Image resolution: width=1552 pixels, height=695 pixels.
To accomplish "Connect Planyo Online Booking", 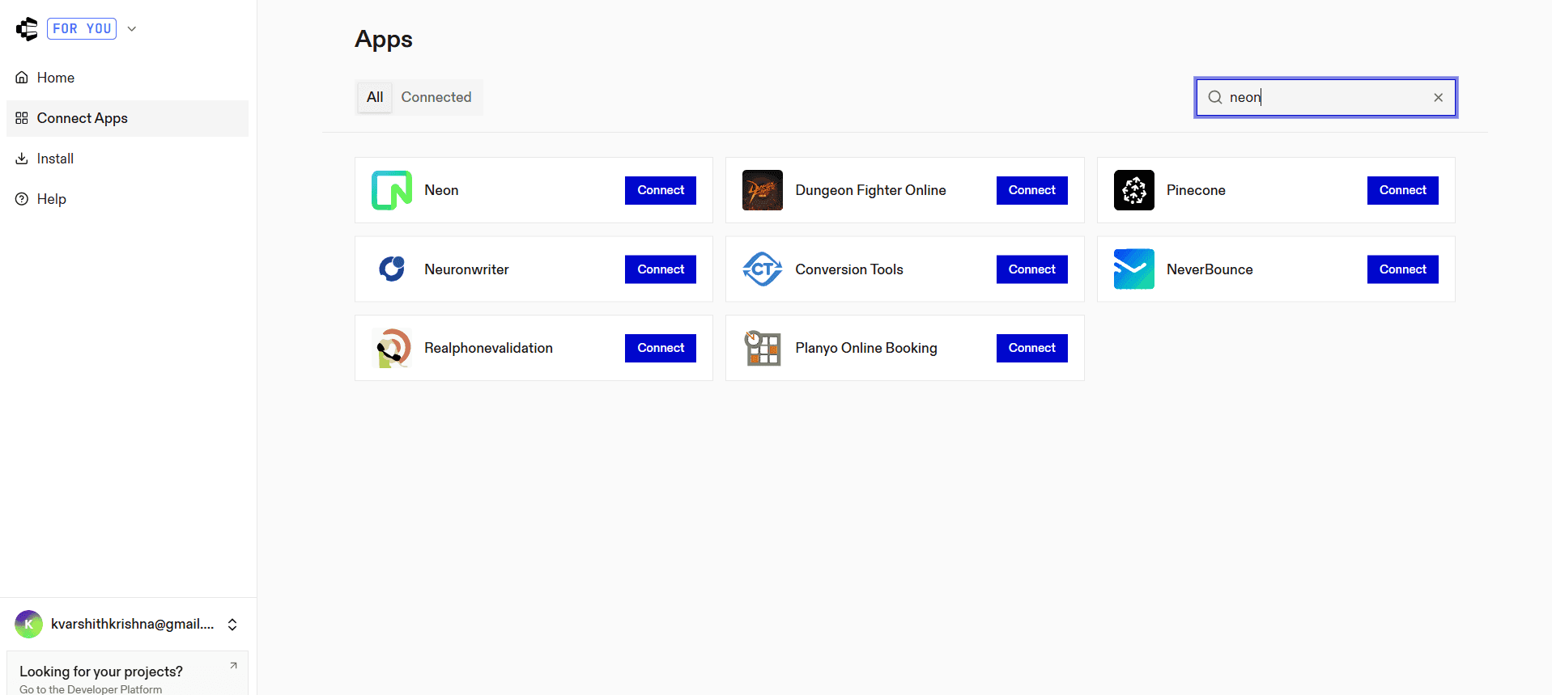I will tap(1032, 348).
